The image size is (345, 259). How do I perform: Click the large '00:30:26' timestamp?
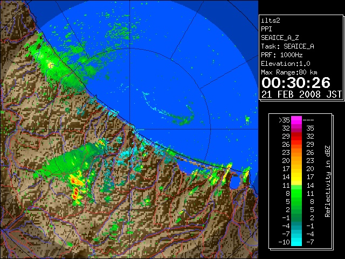[296, 83]
